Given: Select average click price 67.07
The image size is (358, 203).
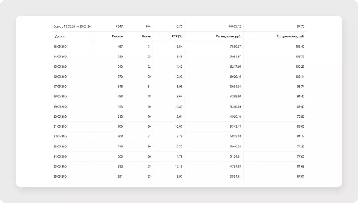Looking at the screenshot, I should pyautogui.click(x=301, y=177).
